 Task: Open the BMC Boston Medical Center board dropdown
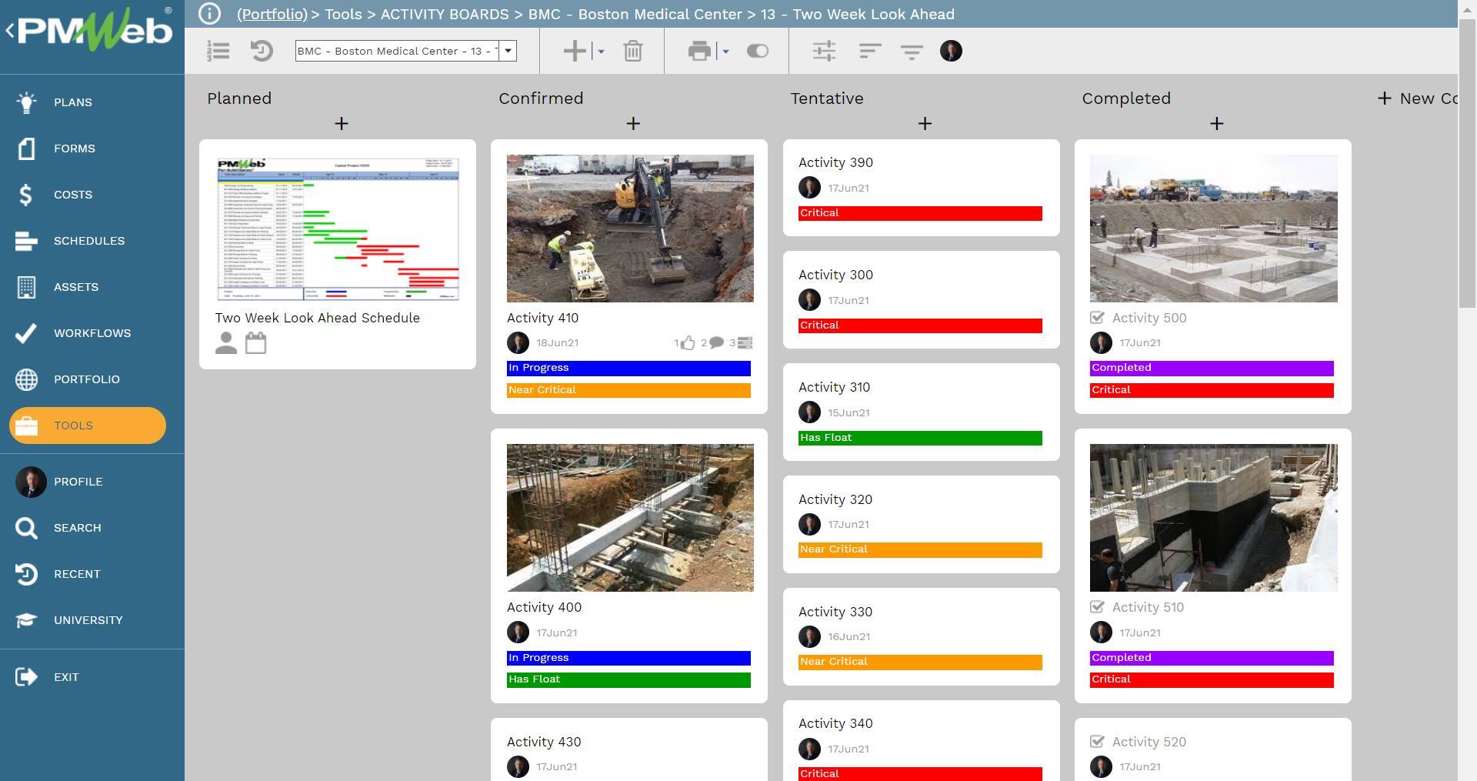coord(508,52)
